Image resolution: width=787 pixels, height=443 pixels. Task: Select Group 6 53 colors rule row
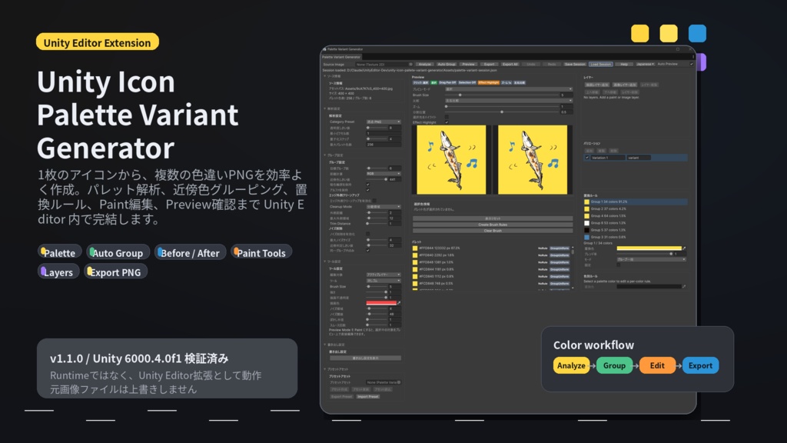636,223
